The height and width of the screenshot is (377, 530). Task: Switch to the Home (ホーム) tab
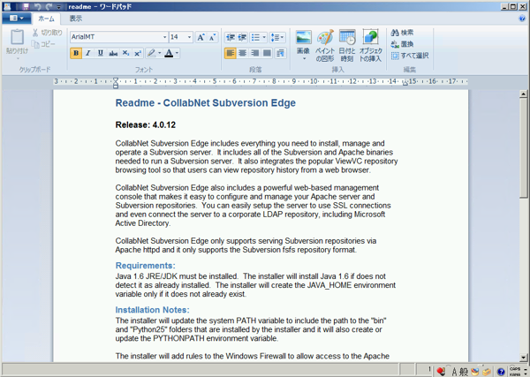(46, 19)
